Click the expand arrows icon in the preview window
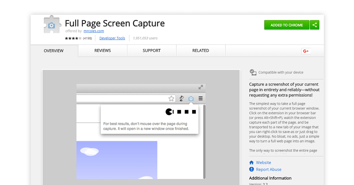Image resolution: width=354 pixels, height=185 pixels. click(201, 87)
